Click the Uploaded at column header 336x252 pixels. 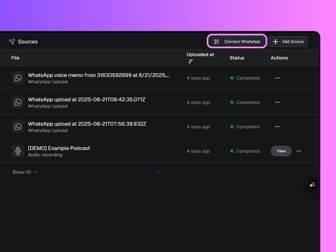tap(200, 55)
